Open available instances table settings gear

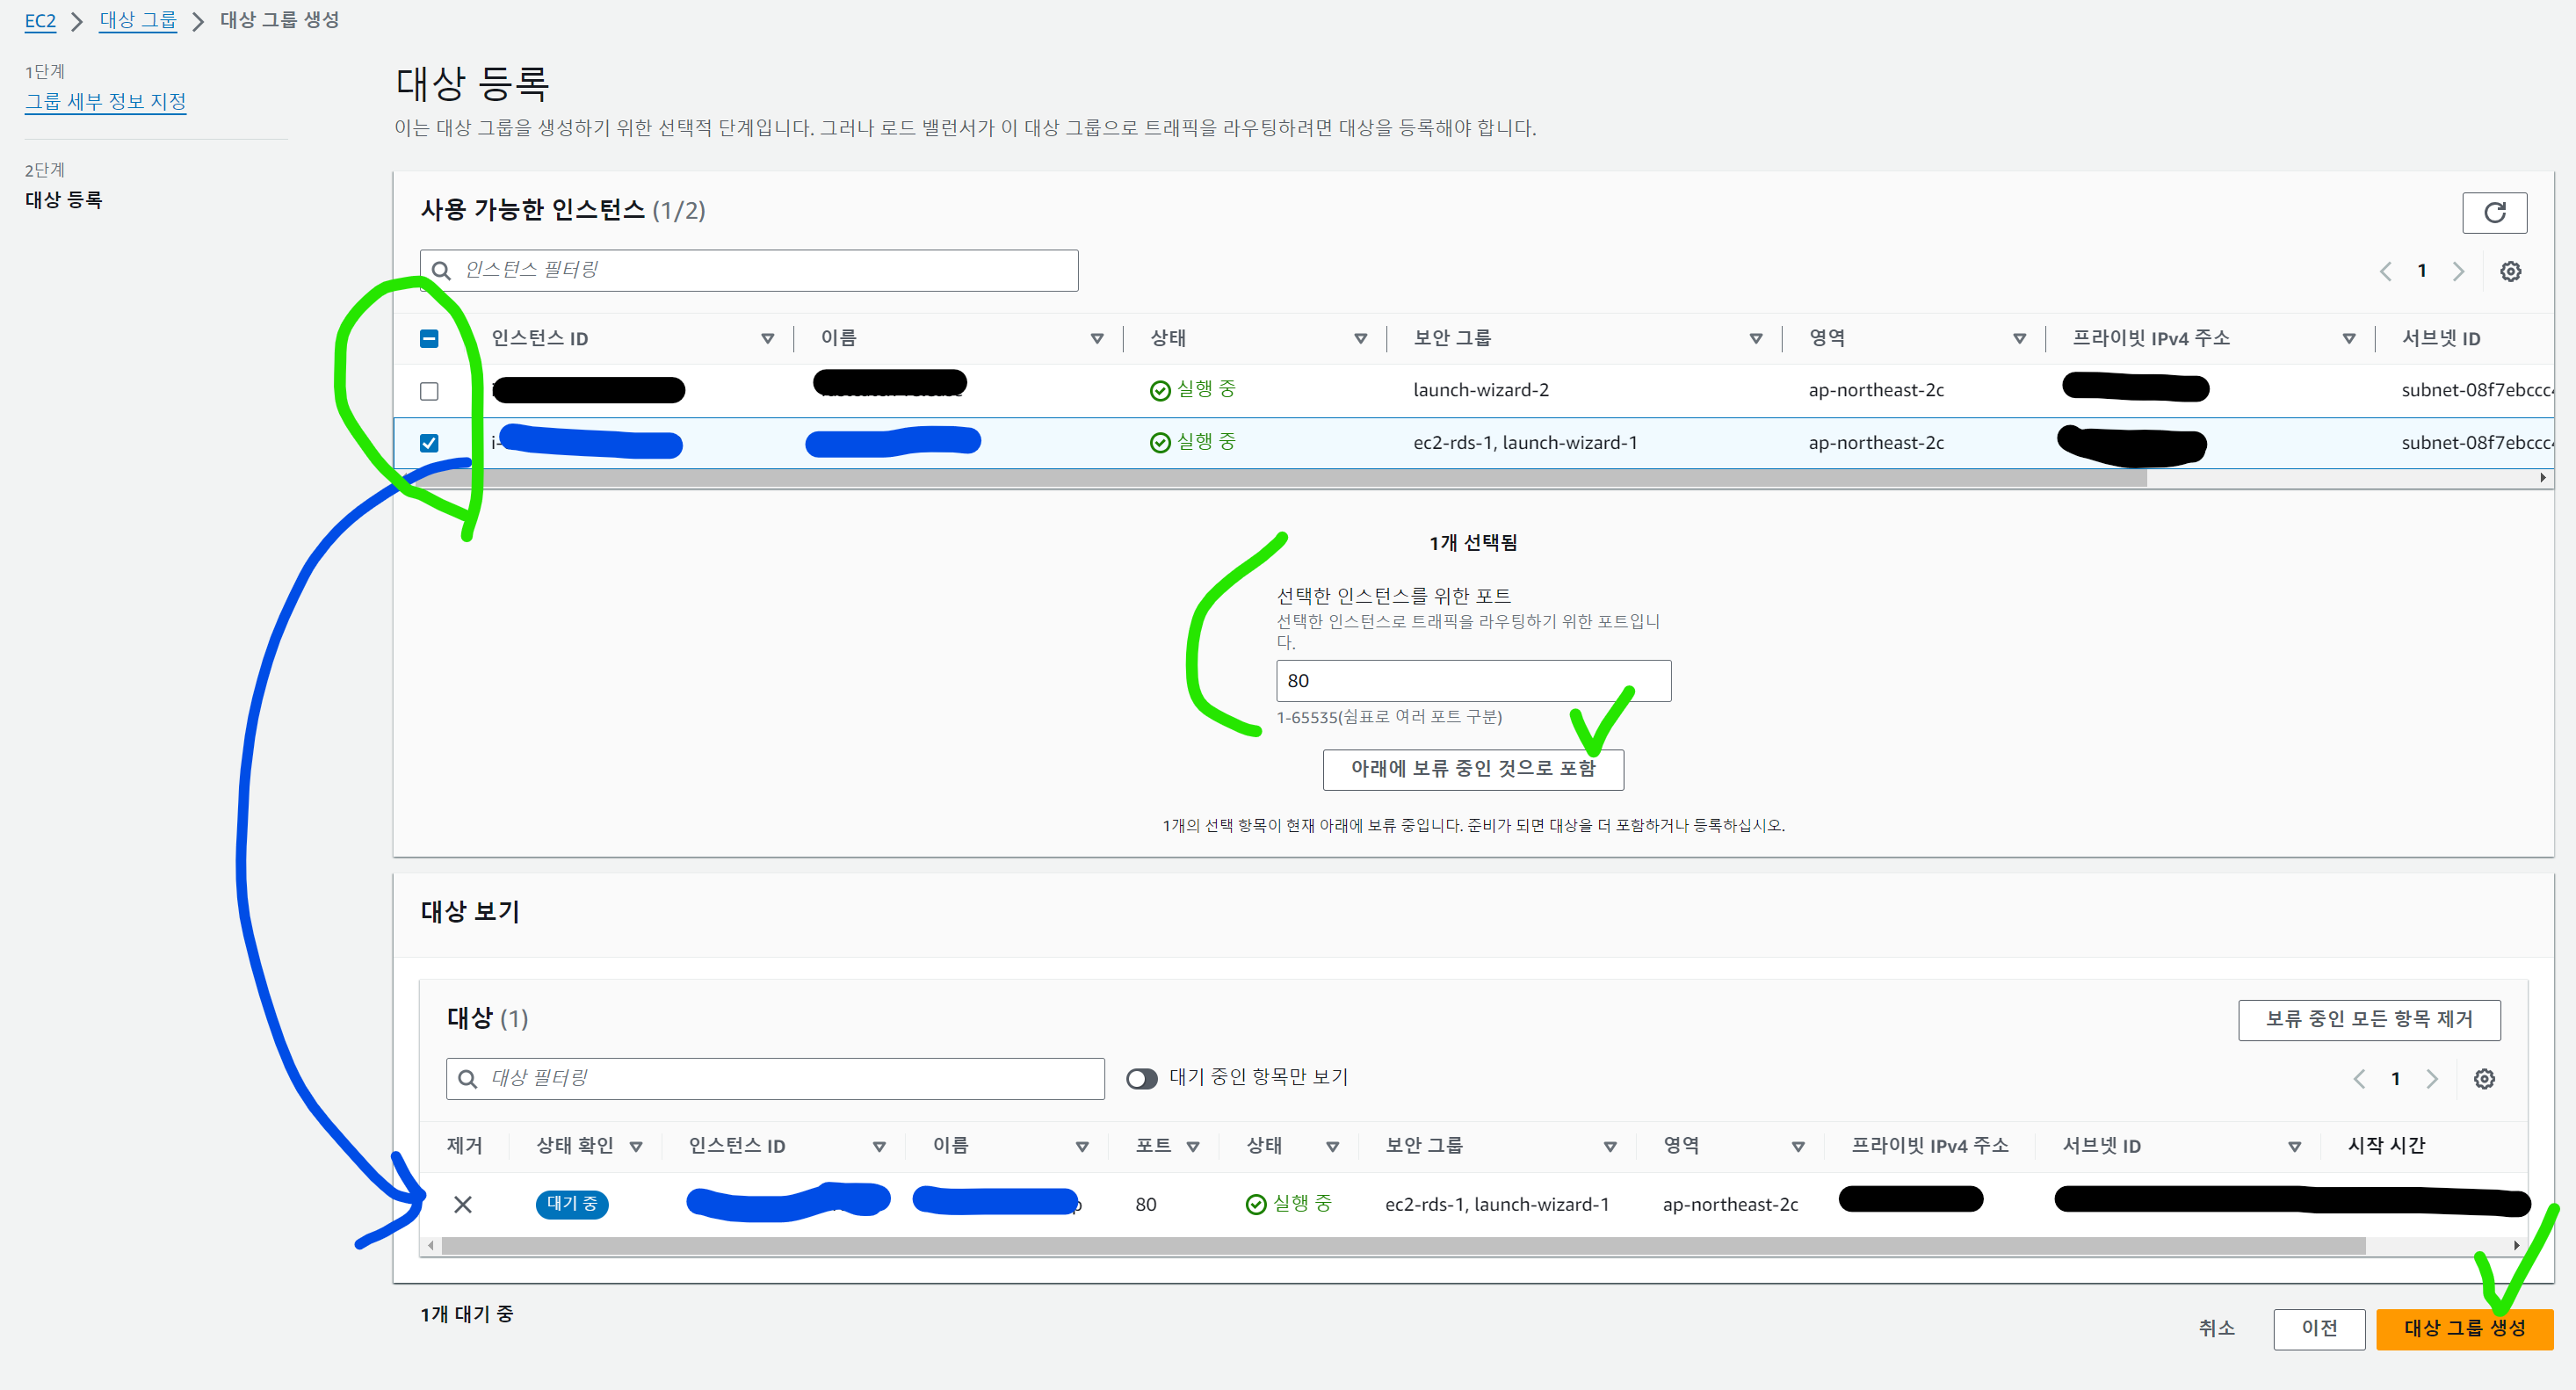pyautogui.click(x=2510, y=271)
